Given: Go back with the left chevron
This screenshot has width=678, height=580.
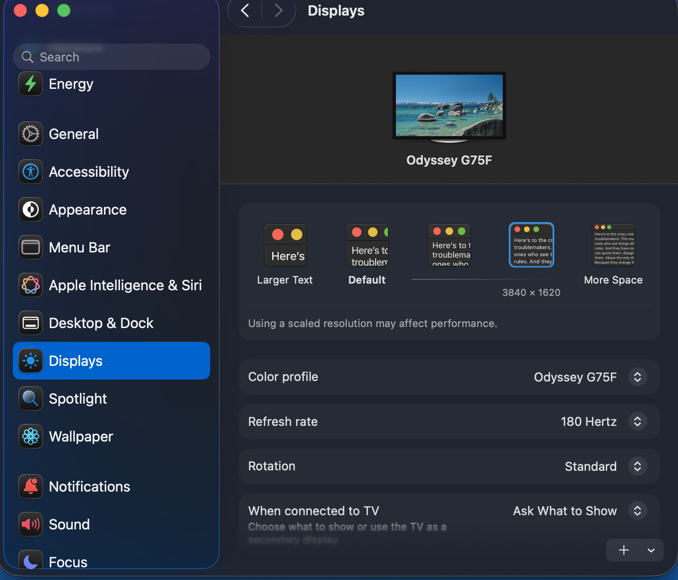Looking at the screenshot, I should coord(245,10).
